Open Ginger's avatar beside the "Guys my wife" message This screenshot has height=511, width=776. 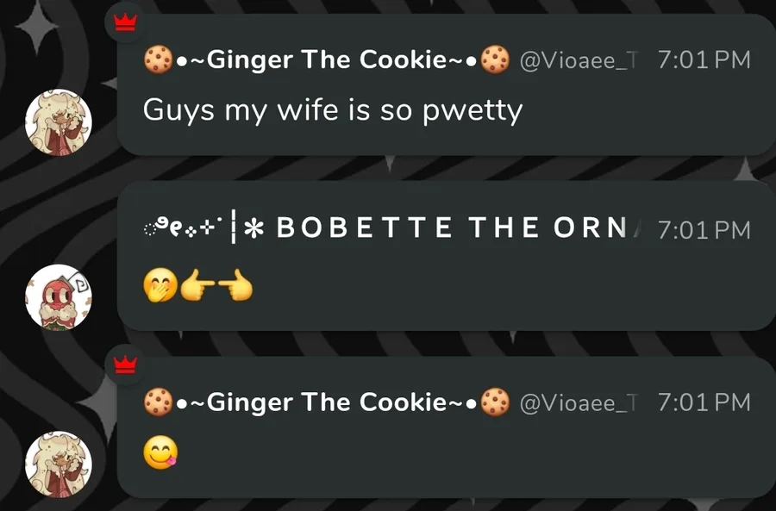tap(59, 122)
